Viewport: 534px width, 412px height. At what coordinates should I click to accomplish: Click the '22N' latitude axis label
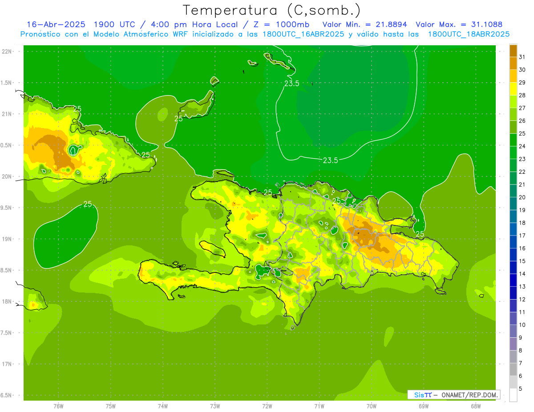(x=8, y=52)
